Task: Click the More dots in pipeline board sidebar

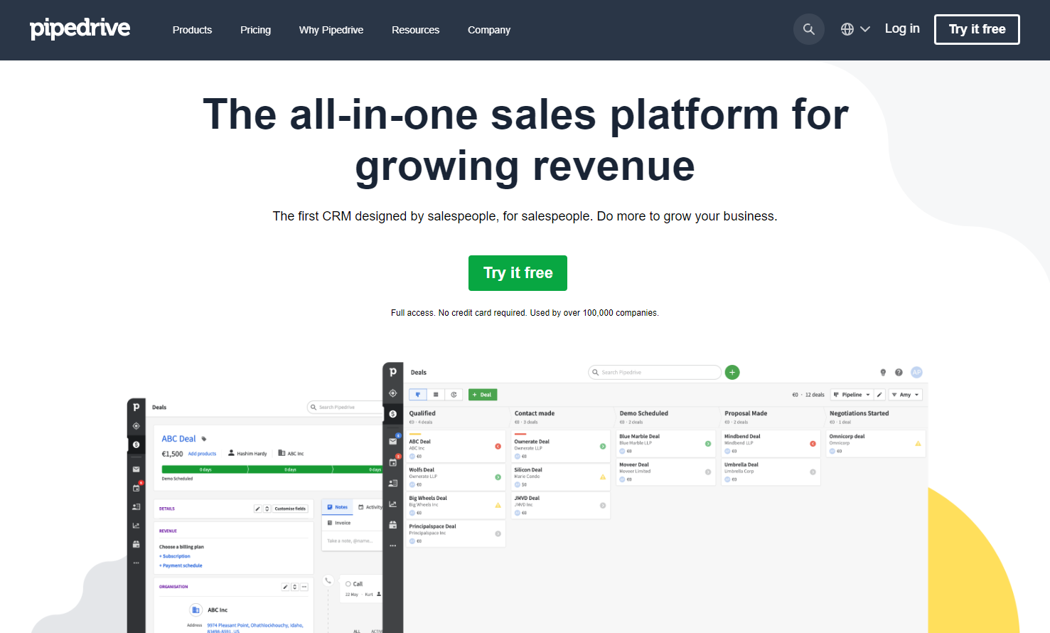Action: pos(392,546)
